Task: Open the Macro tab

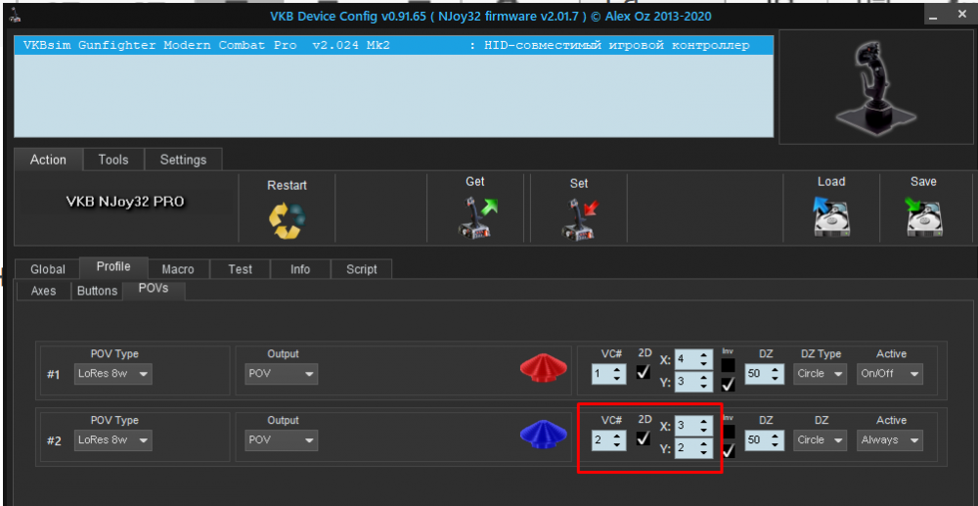Action: 178,269
